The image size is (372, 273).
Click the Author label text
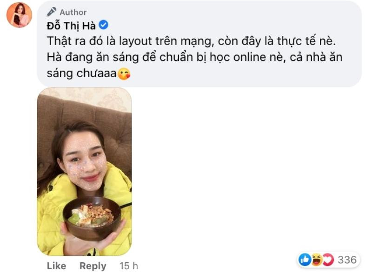pyautogui.click(x=73, y=12)
